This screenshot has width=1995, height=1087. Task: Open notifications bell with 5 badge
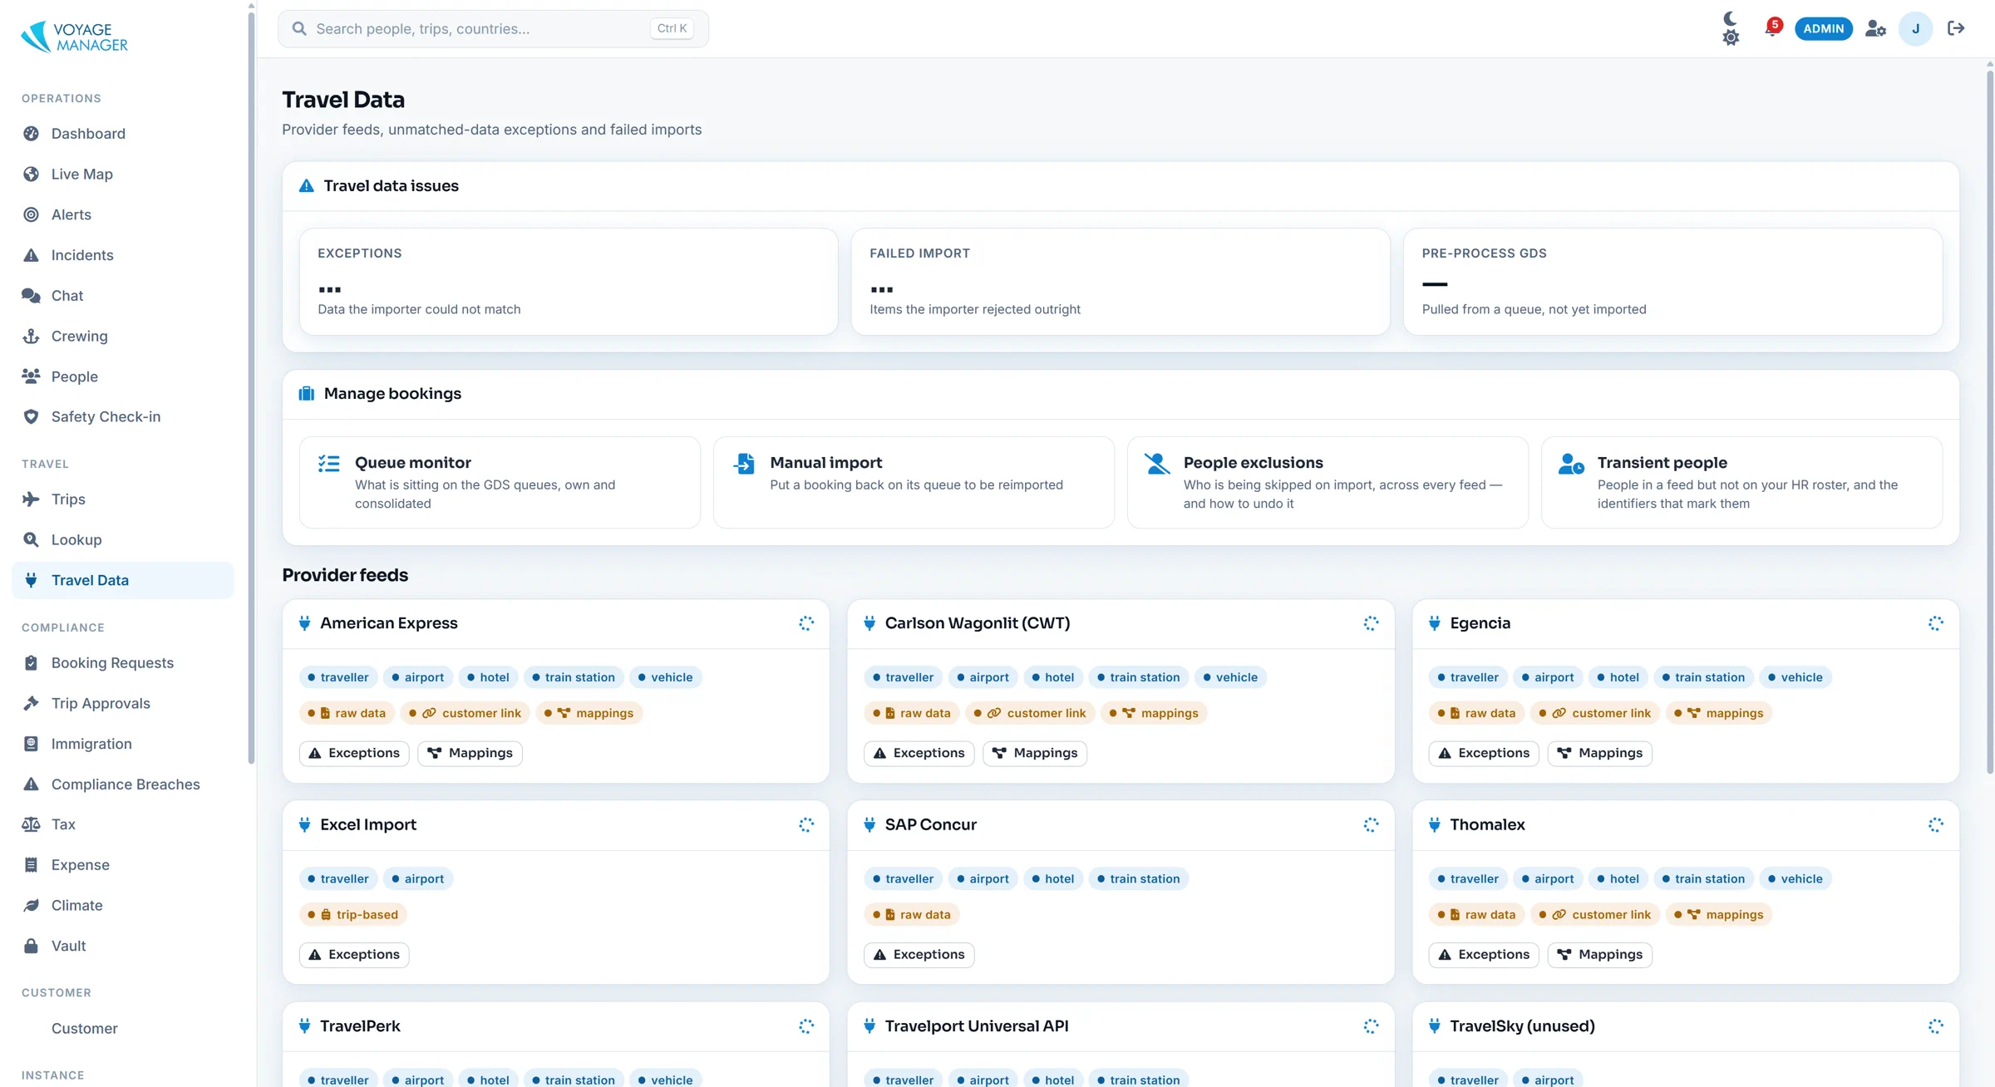[1772, 28]
